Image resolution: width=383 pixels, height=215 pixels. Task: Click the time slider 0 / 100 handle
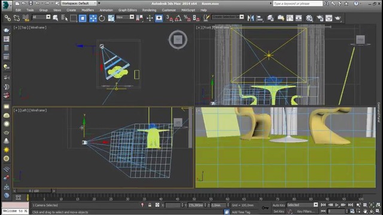[34, 191]
